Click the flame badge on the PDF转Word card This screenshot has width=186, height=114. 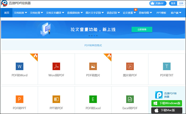(35, 56)
